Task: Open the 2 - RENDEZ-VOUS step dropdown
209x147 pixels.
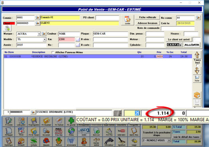Action: pos(169,140)
